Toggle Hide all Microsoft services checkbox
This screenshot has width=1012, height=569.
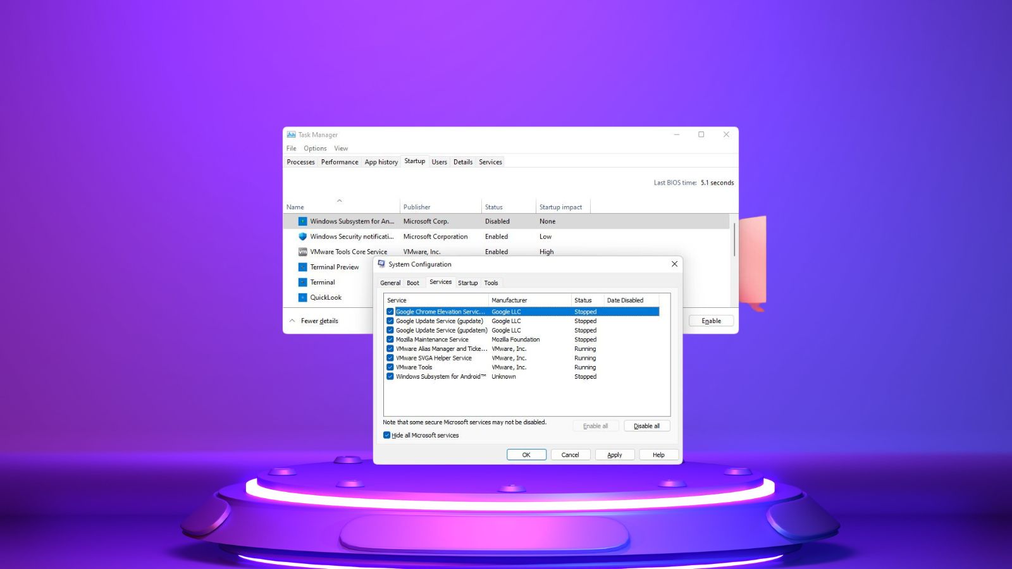pyautogui.click(x=386, y=435)
